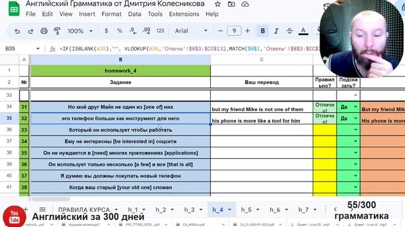Open hint dropdown in row 36
405x227 pixels.
(x=356, y=130)
